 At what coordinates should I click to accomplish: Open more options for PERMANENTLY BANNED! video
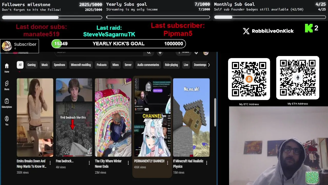click(x=168, y=163)
